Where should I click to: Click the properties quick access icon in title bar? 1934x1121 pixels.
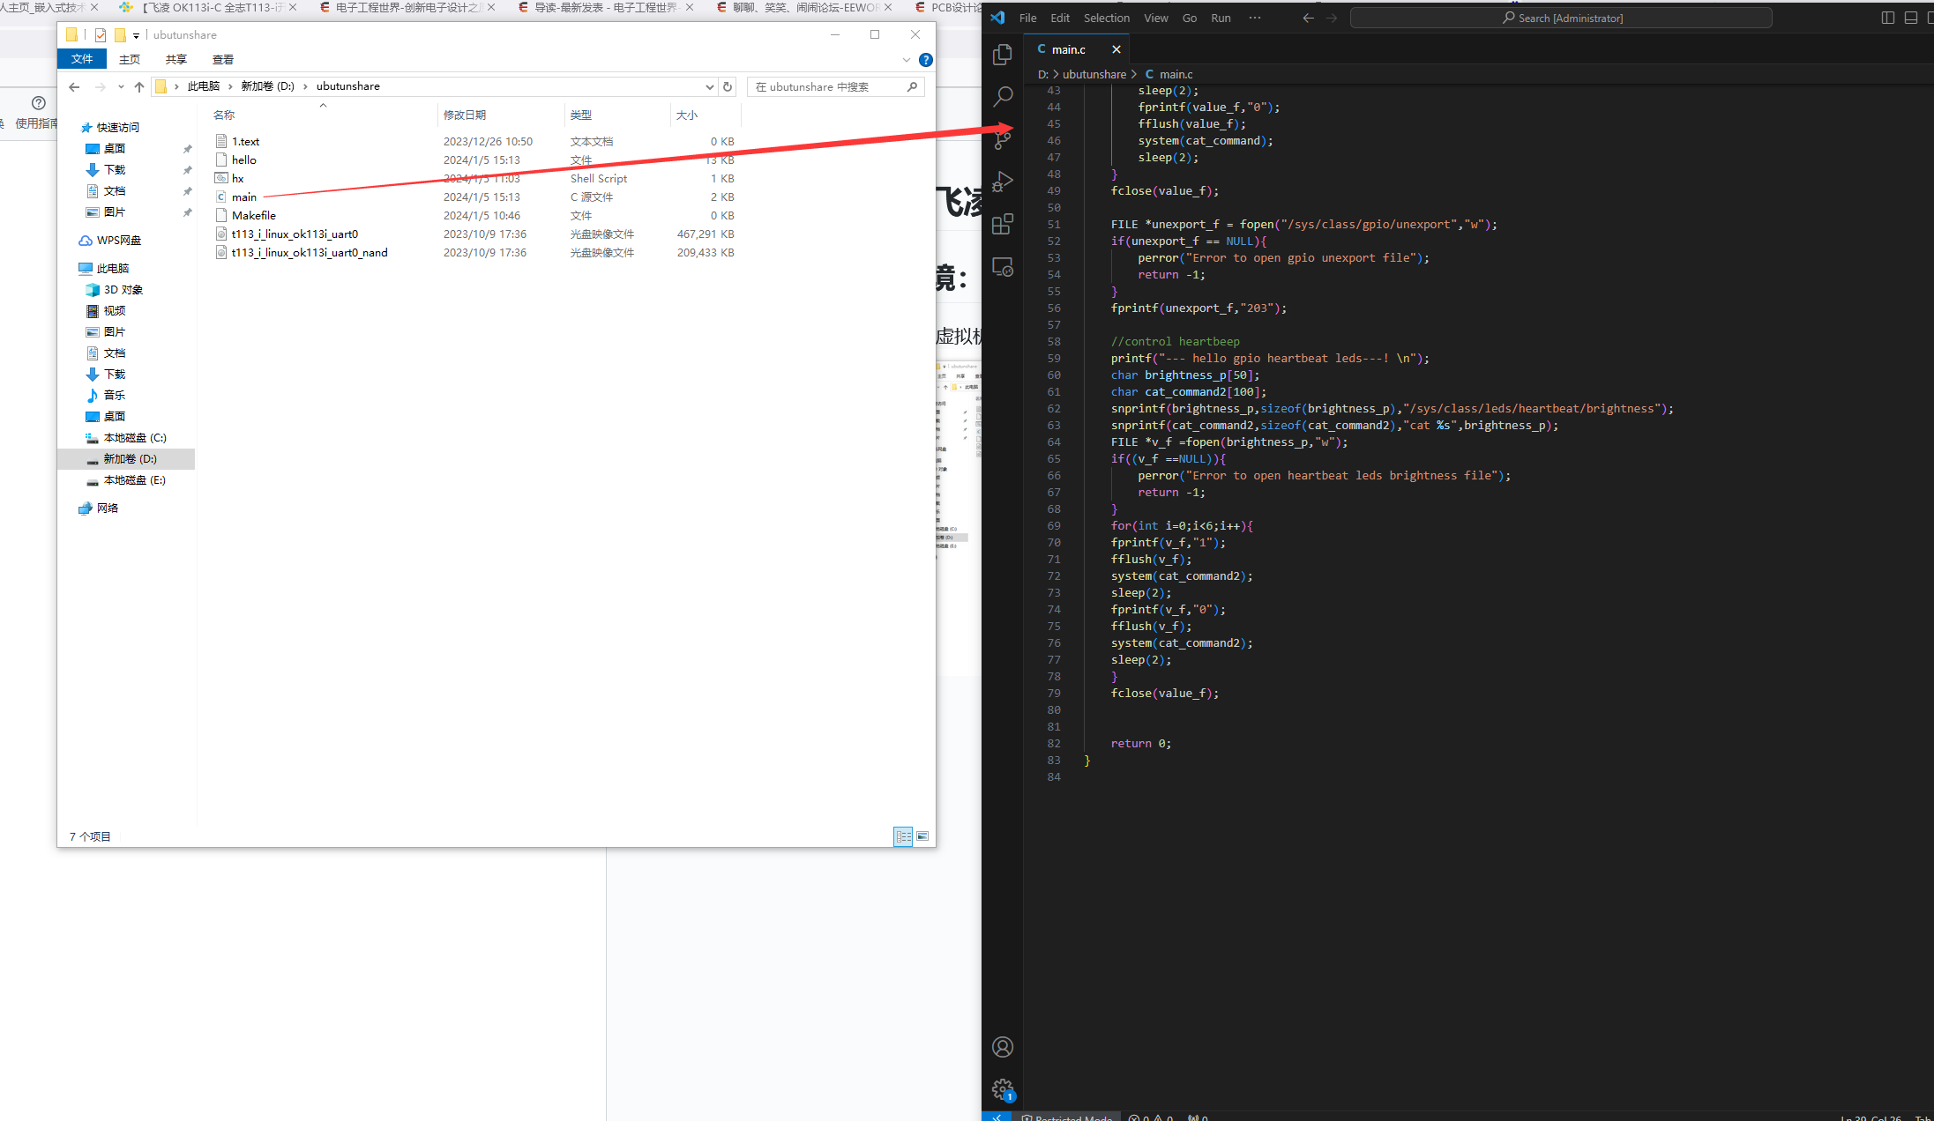click(101, 35)
